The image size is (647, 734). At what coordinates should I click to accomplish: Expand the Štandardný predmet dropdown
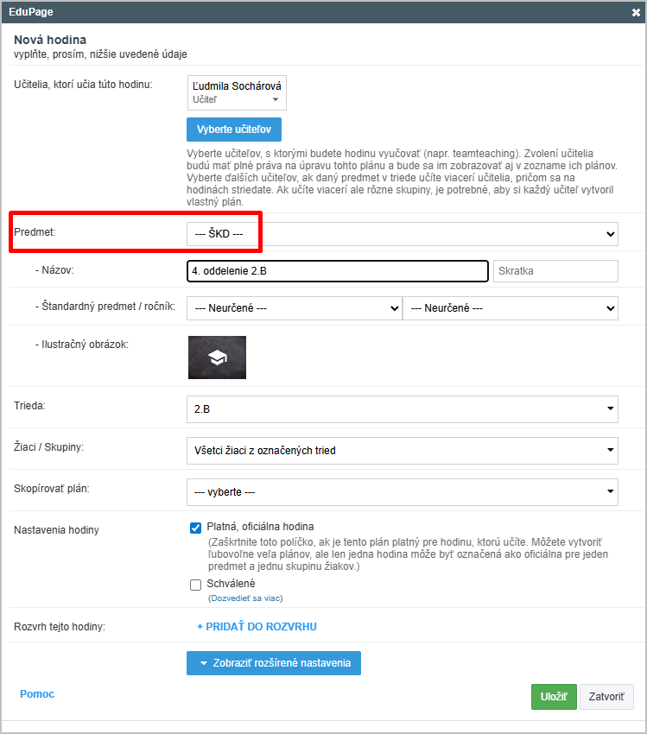294,308
